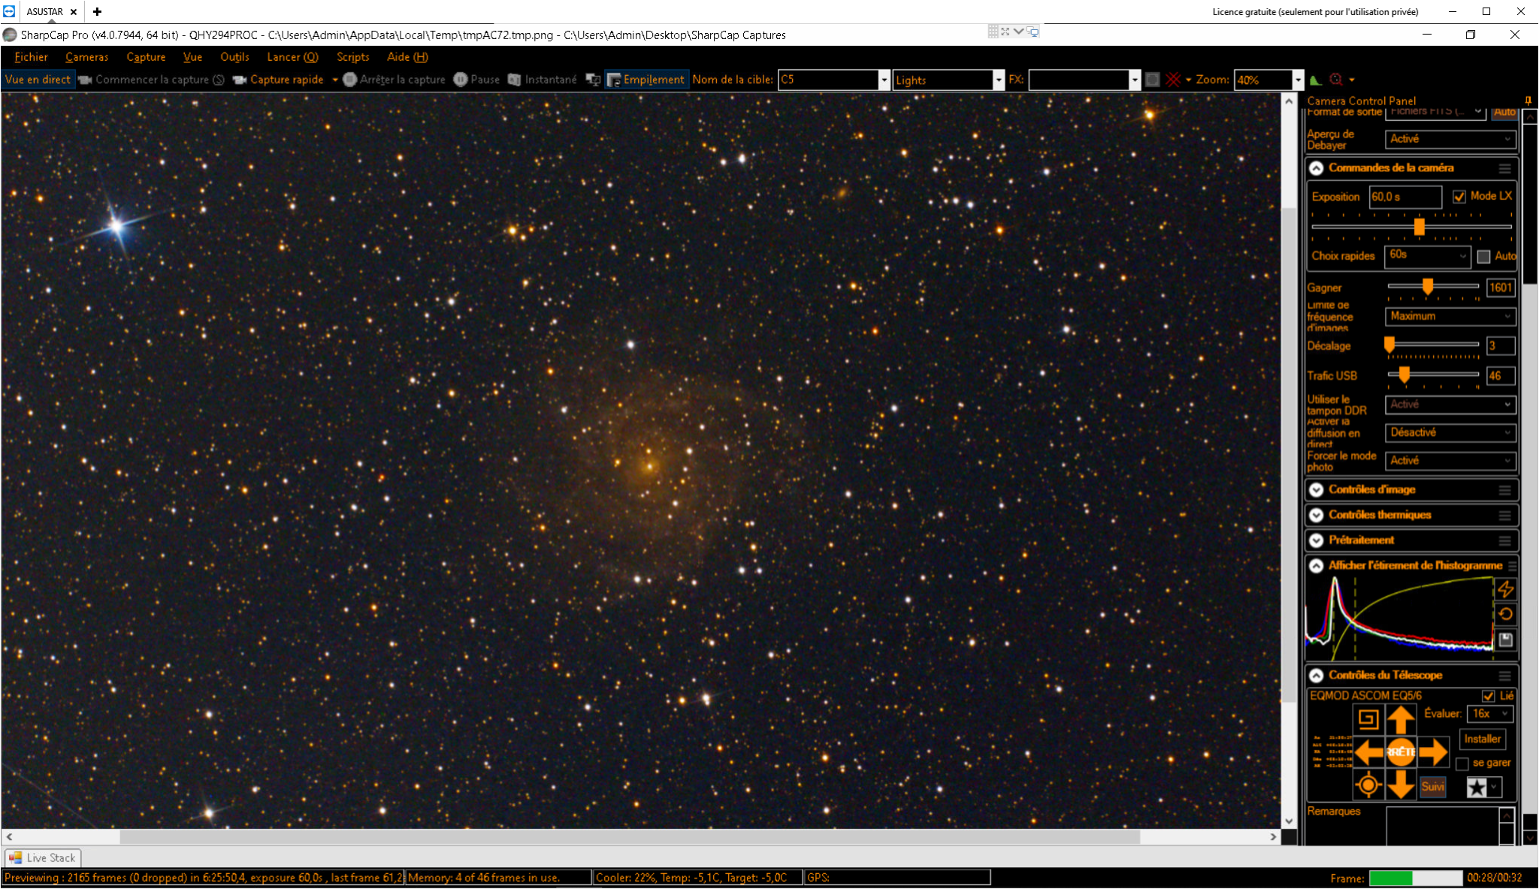Open Forcer le mode photo dropdown

point(1450,461)
